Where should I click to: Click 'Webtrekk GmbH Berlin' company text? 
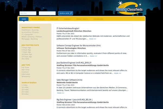(x=67, y=83)
